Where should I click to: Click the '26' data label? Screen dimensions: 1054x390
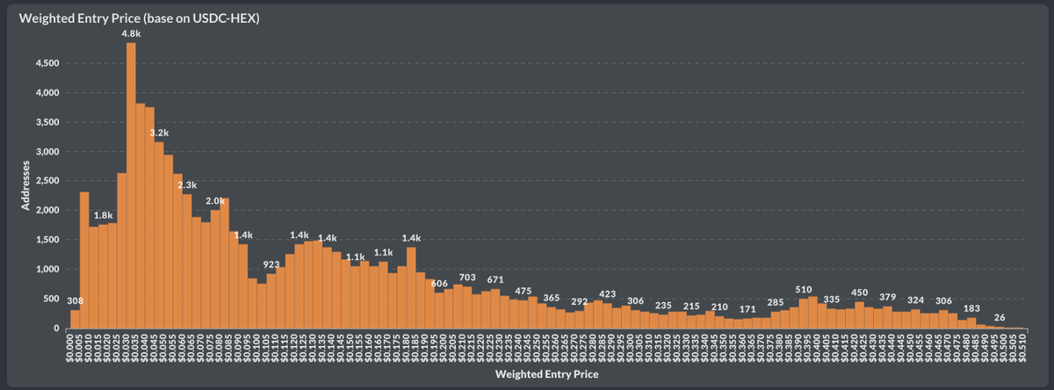coord(1000,318)
